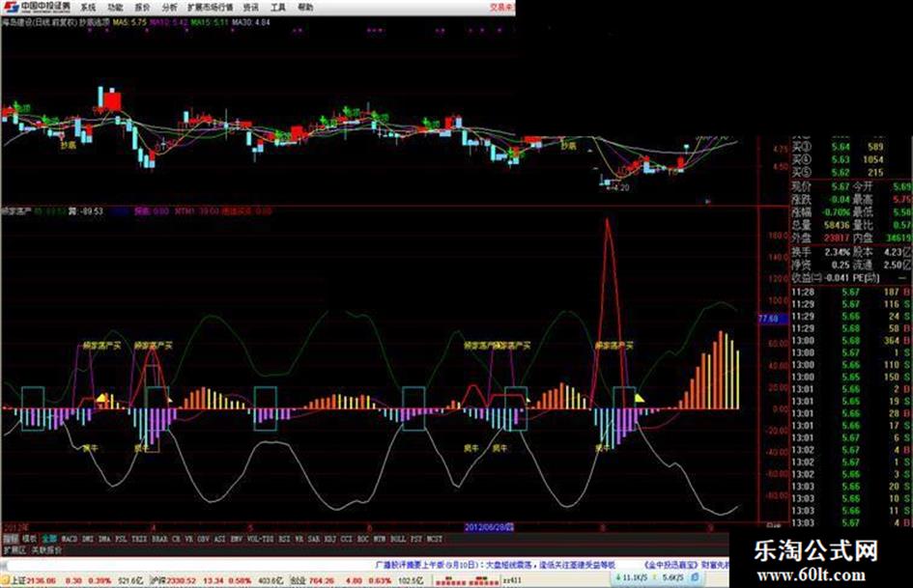Click the 11:28 trade tick row
913x588 pixels.
[851, 292]
